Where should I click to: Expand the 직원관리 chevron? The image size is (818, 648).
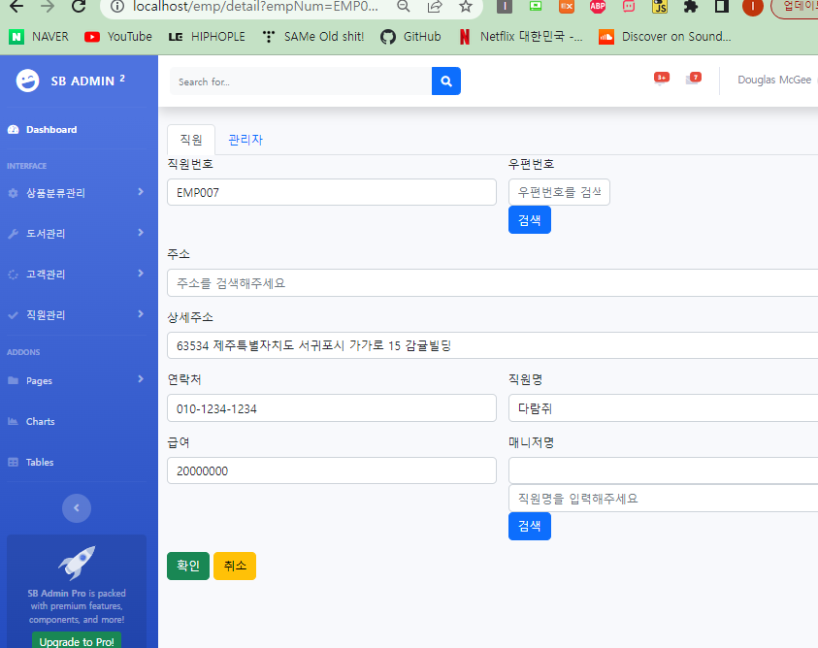coord(141,314)
